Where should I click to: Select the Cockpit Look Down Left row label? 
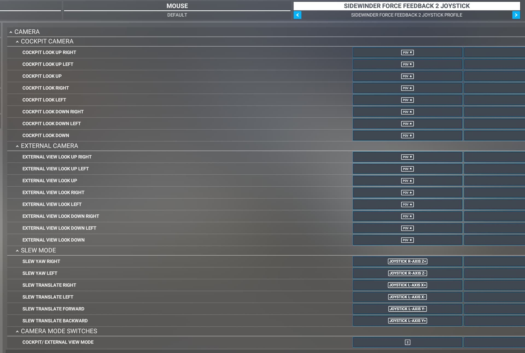[x=51, y=124]
